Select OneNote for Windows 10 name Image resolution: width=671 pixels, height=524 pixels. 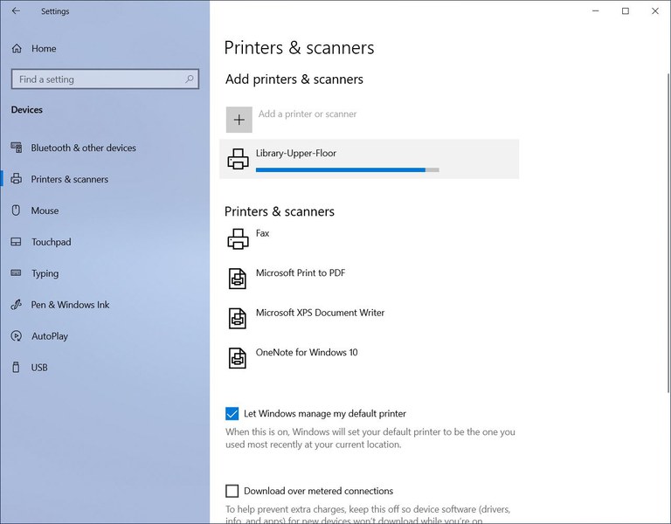tap(307, 353)
